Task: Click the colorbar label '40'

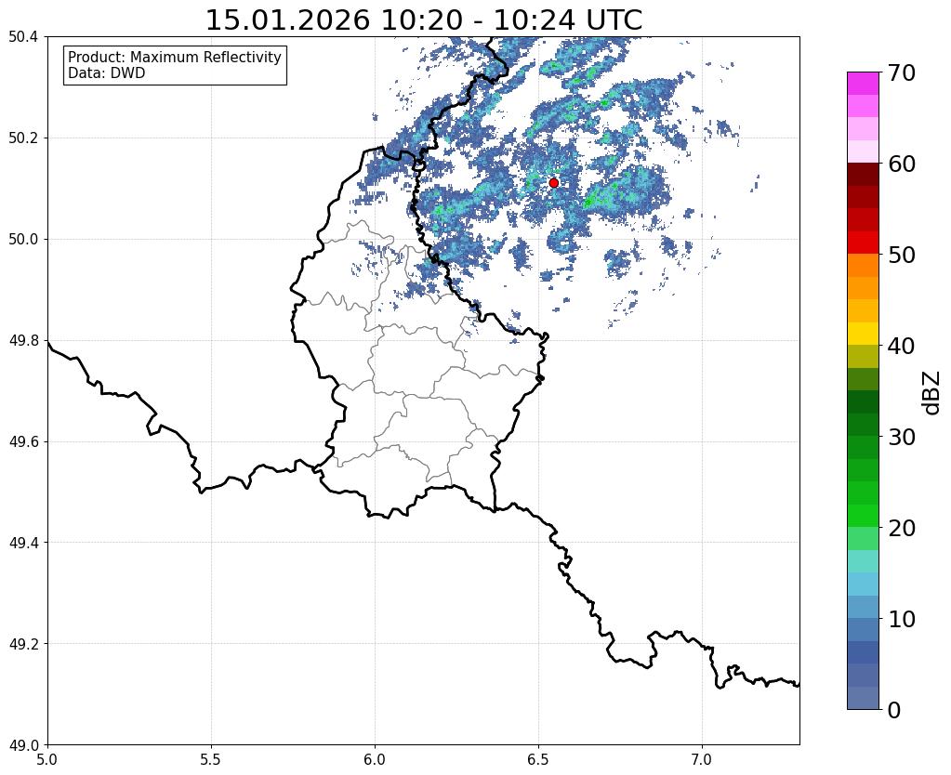Action: coord(902,346)
